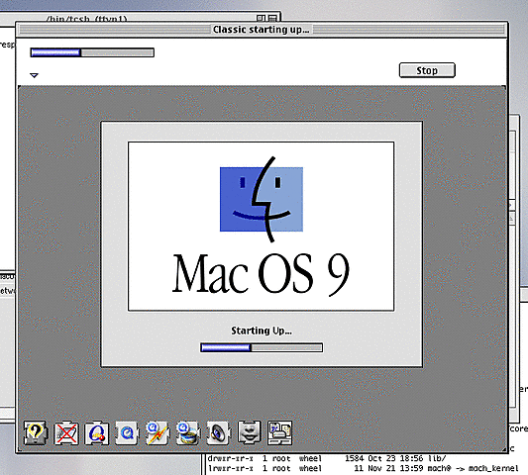Click the speaker Sound extension icon
Image resolution: width=528 pixels, height=475 pixels.
coord(218,433)
